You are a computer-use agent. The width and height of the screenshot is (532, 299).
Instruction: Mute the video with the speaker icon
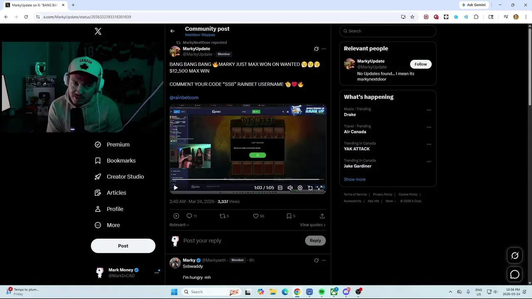point(290,188)
